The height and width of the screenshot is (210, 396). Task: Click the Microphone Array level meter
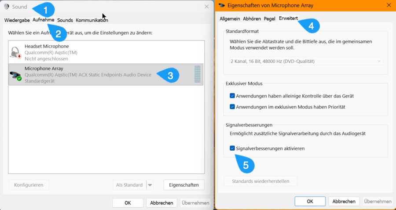coord(197,74)
